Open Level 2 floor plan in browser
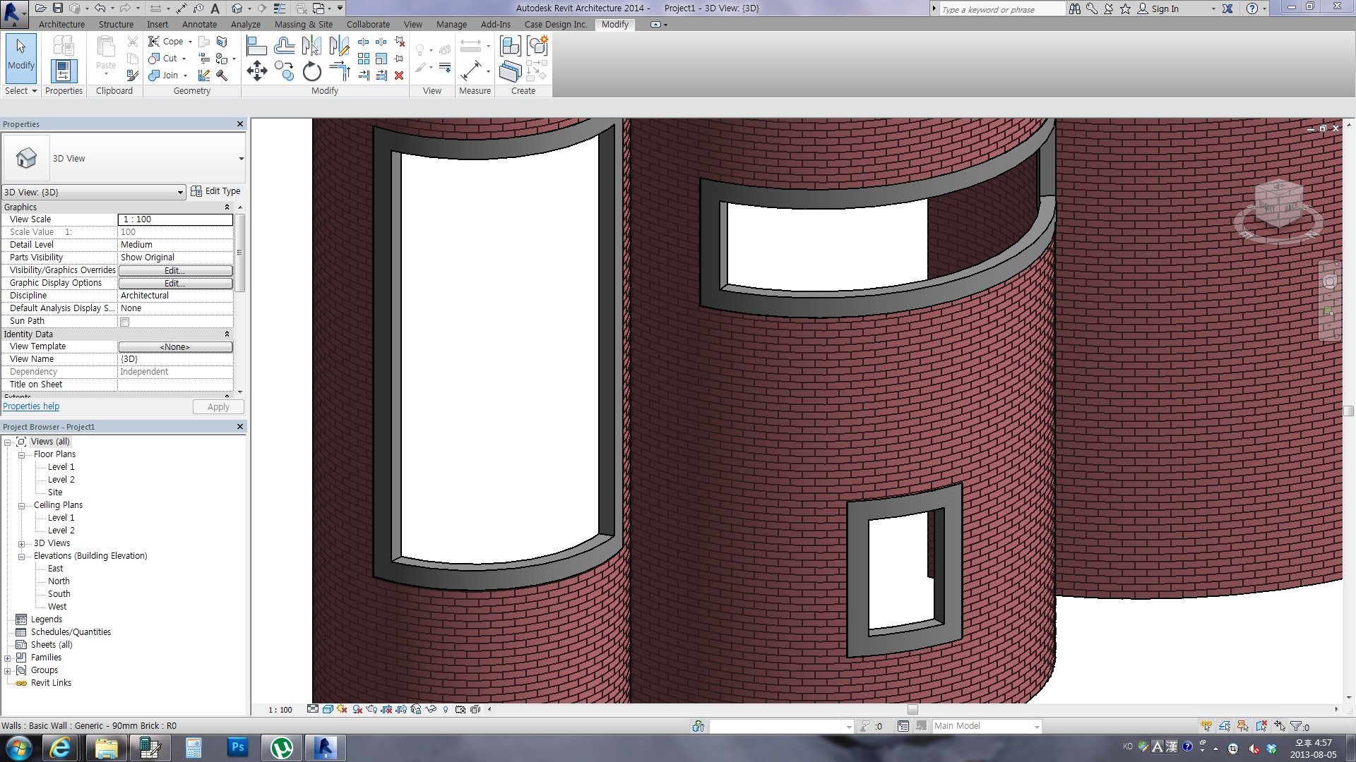 coord(61,480)
